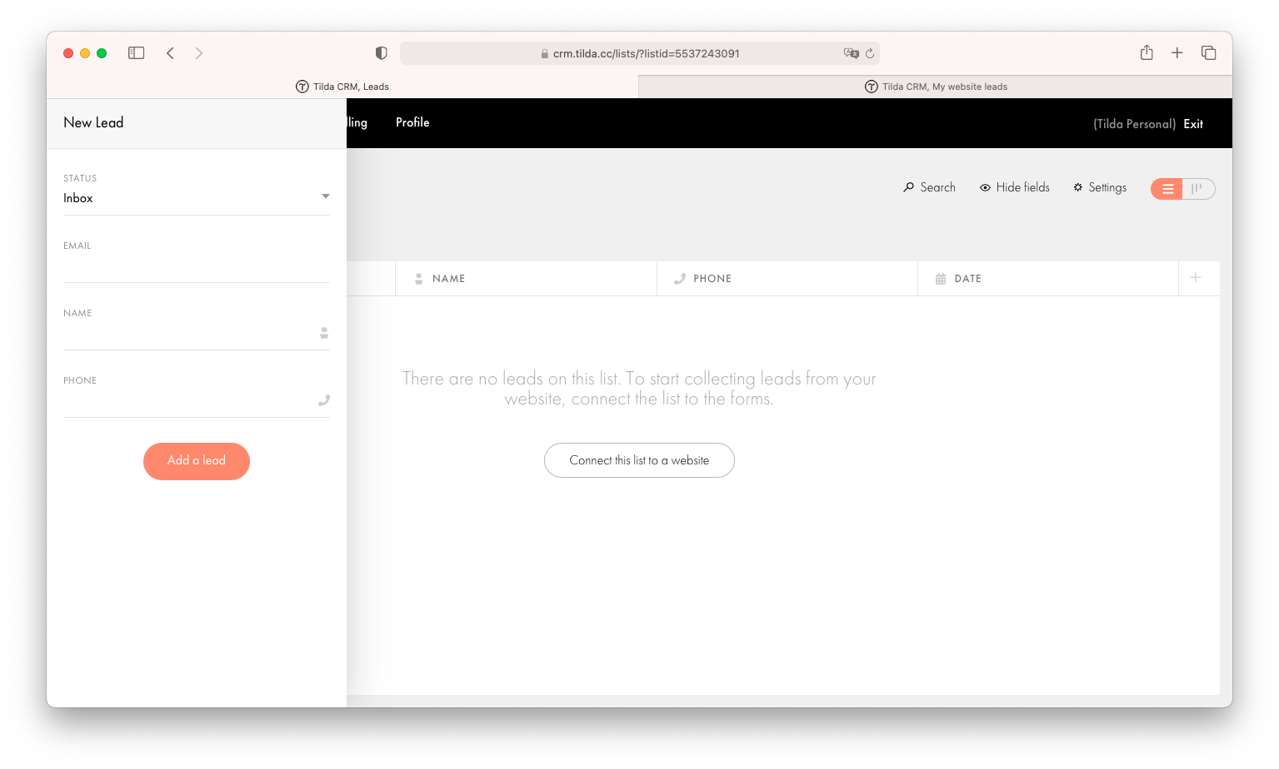The image size is (1279, 769).
Task: Open the Settings gear
Action: (x=1099, y=187)
